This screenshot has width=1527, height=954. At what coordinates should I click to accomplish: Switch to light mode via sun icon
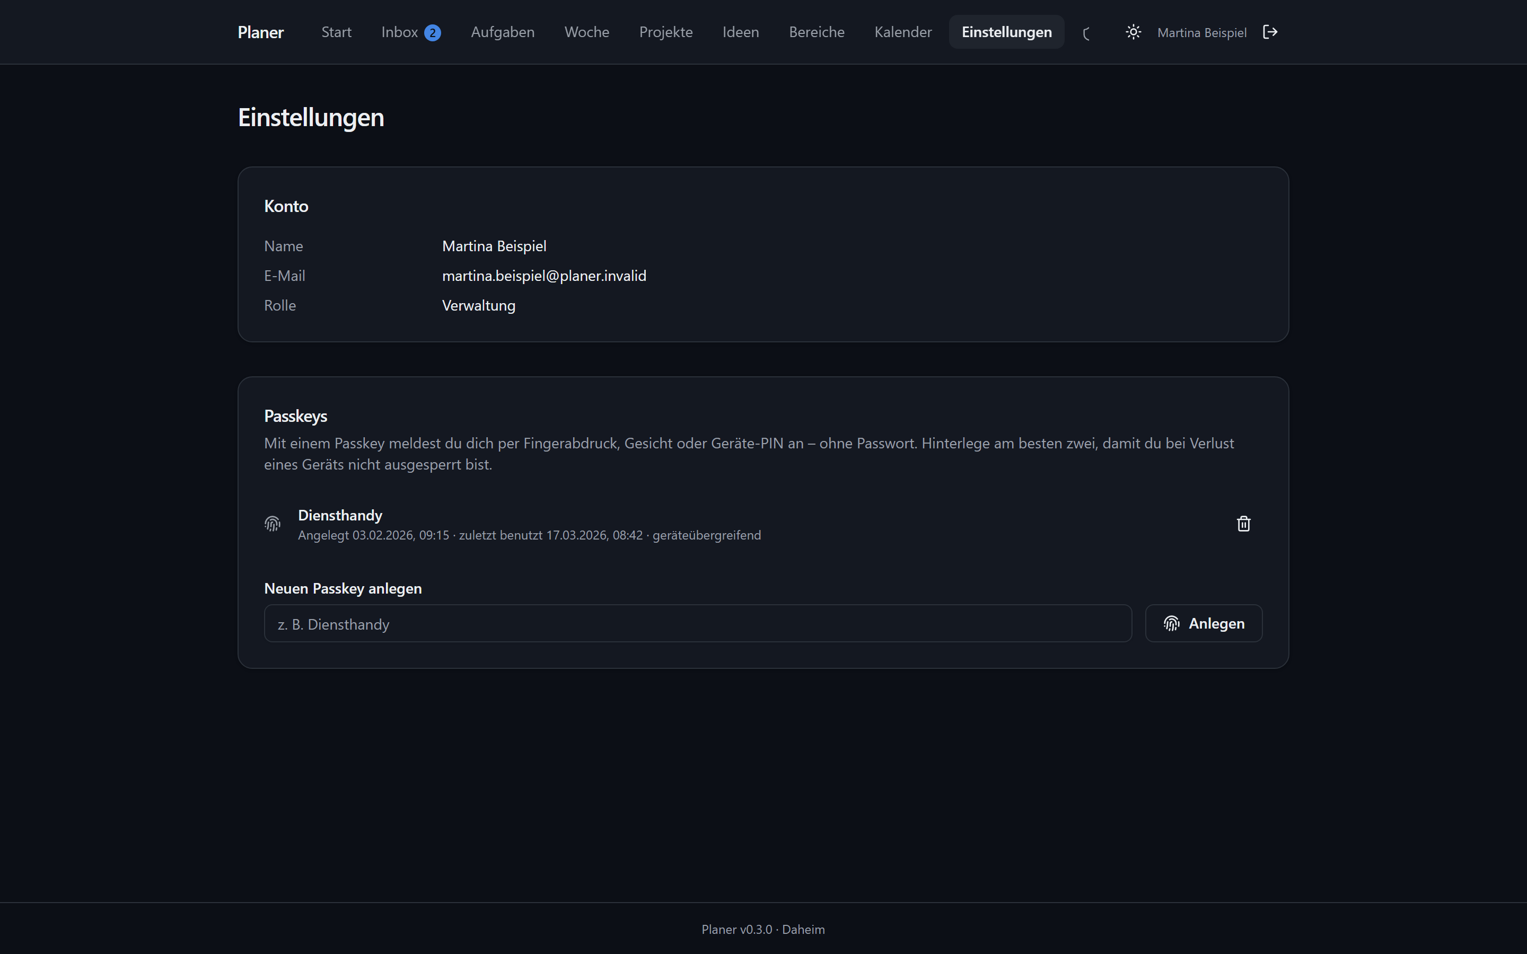1133,32
